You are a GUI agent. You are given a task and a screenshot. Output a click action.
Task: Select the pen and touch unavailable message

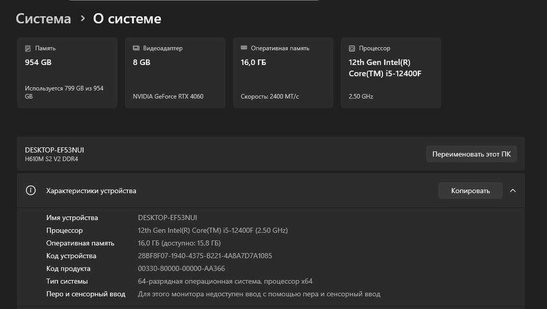click(x=259, y=294)
